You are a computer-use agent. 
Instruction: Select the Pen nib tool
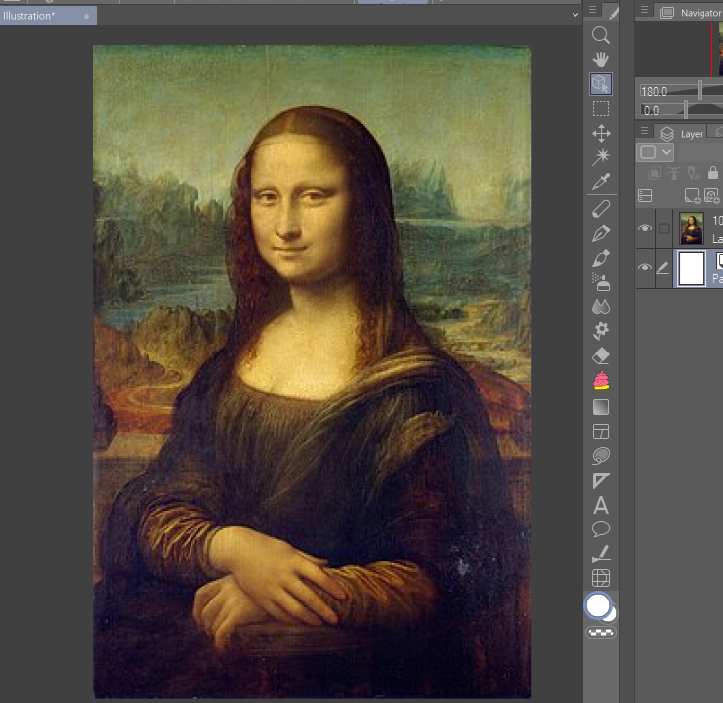(x=601, y=233)
